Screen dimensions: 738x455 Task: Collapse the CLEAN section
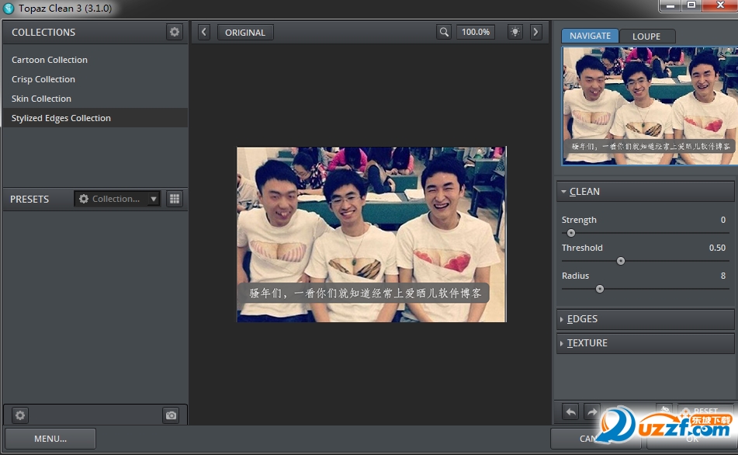tap(646, 192)
